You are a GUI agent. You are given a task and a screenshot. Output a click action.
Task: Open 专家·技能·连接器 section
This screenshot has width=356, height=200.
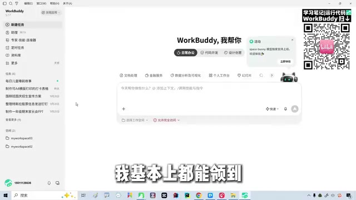tap(33, 40)
